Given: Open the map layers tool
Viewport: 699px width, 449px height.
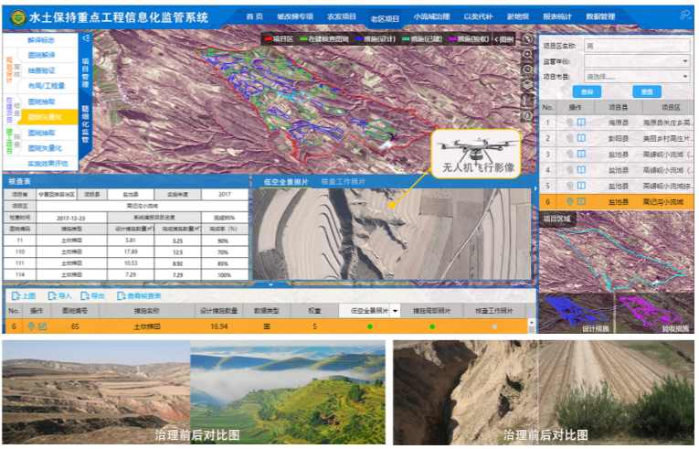Looking at the screenshot, I should 528,85.
